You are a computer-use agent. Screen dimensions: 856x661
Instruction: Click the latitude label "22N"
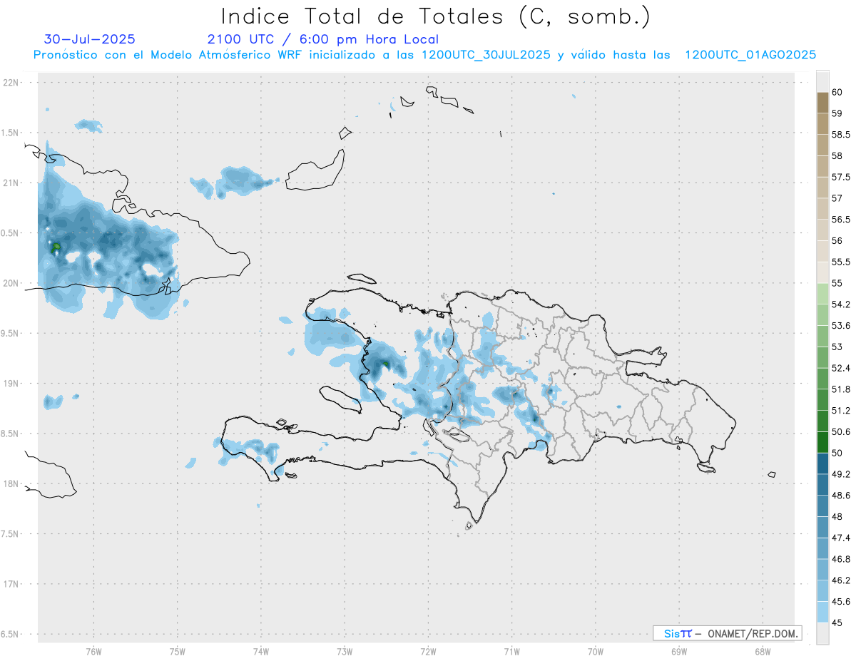12,83
